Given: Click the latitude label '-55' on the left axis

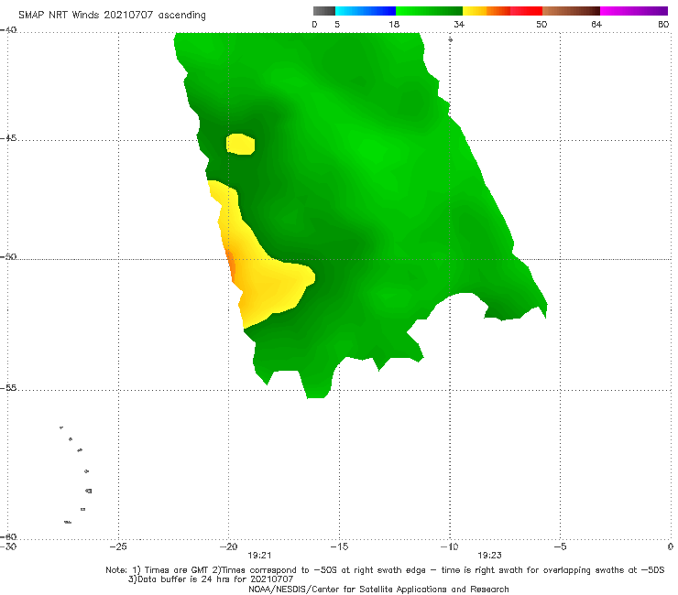Looking at the screenshot, I should [x=8, y=387].
